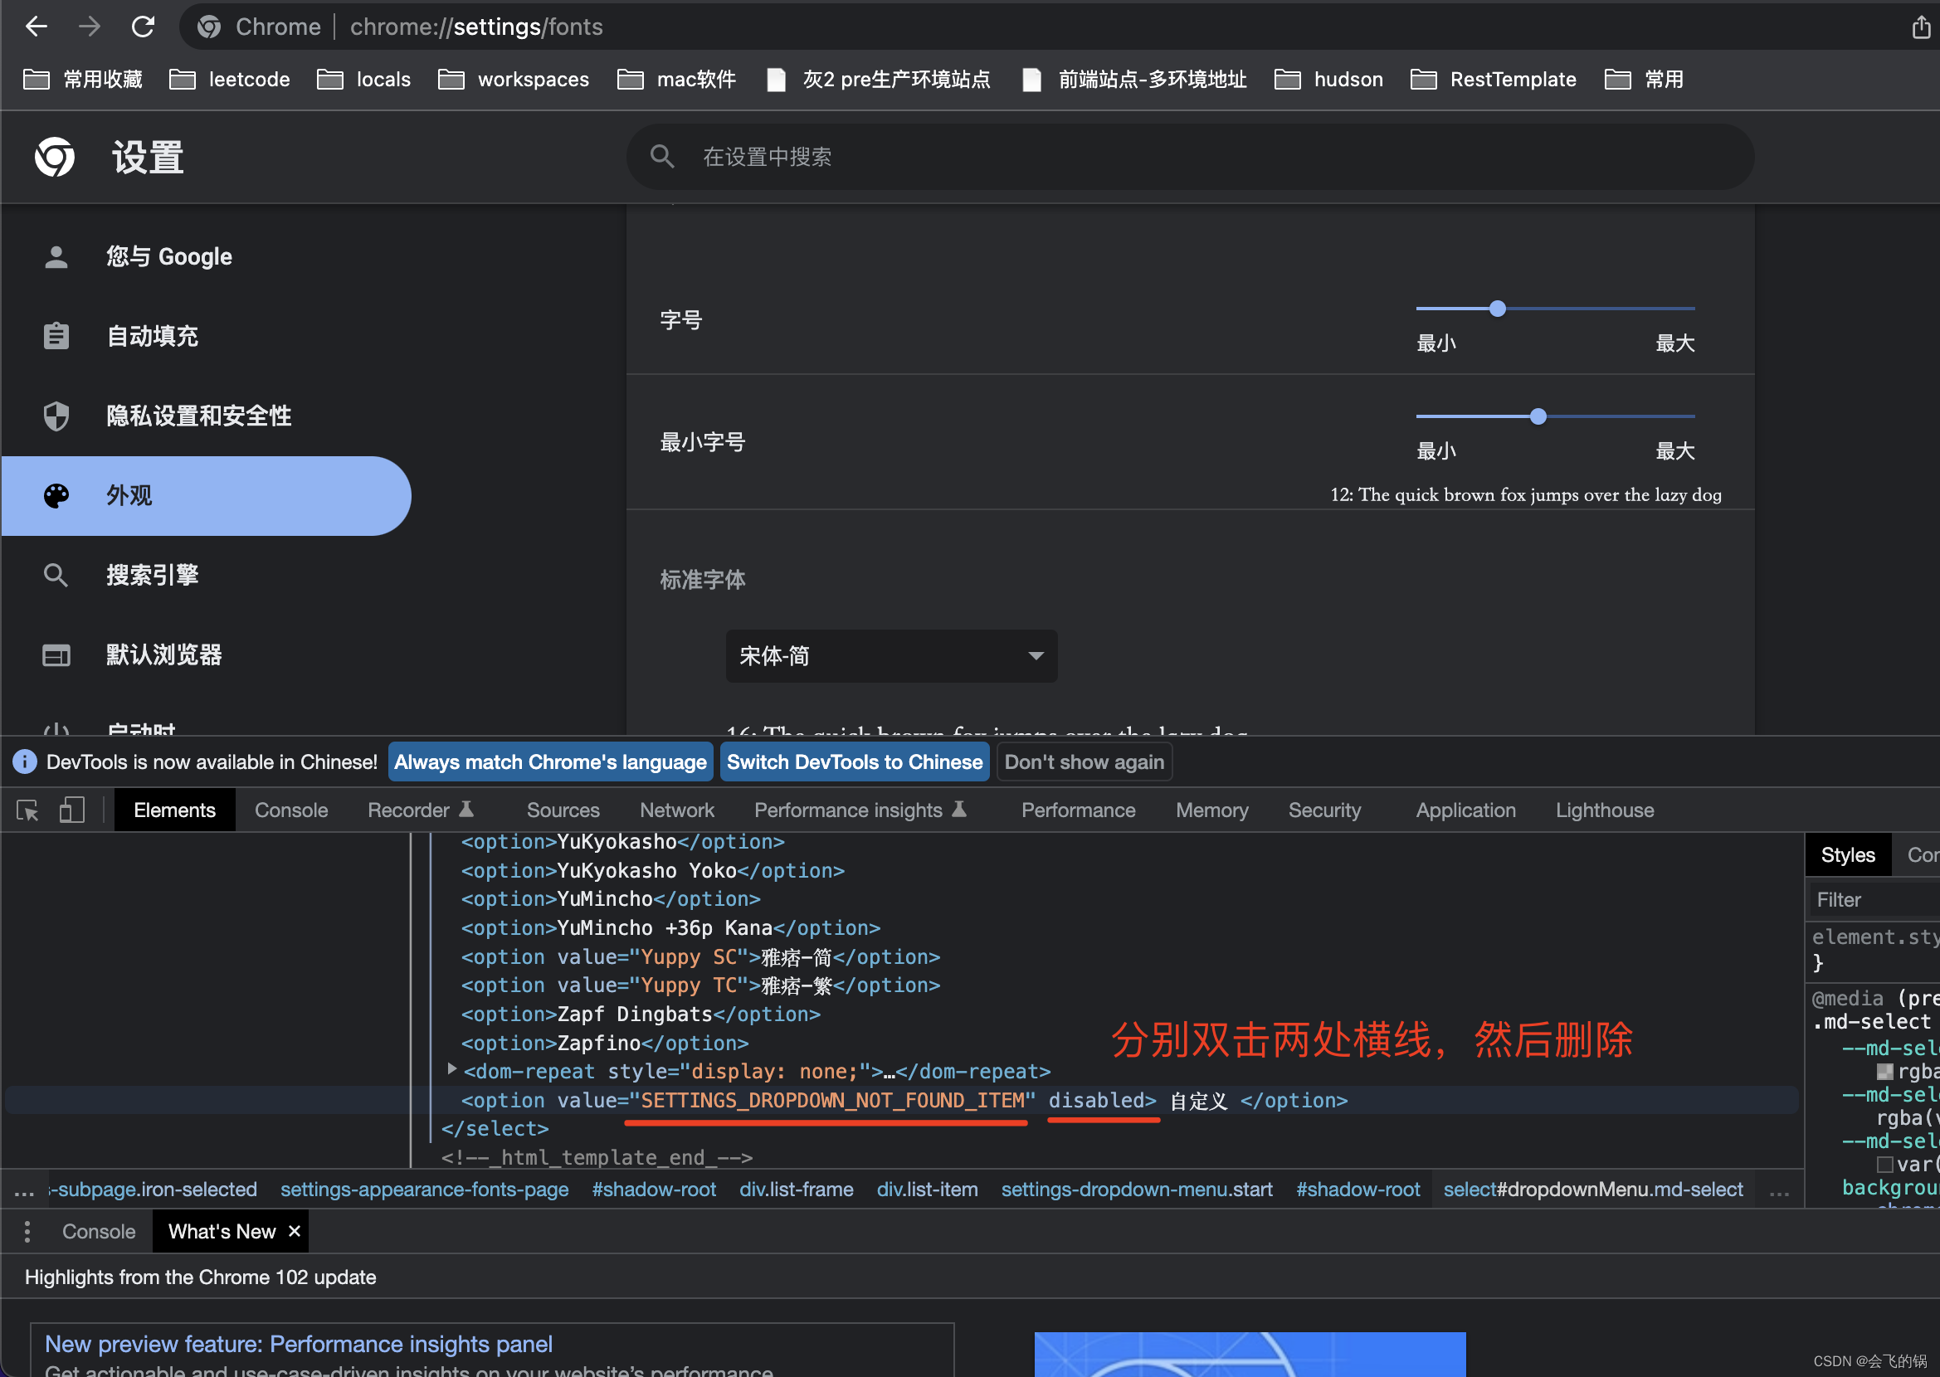Viewport: 1940px width, 1377px height.
Task: Open the 宋体-简 standard font dropdown
Action: 890,655
